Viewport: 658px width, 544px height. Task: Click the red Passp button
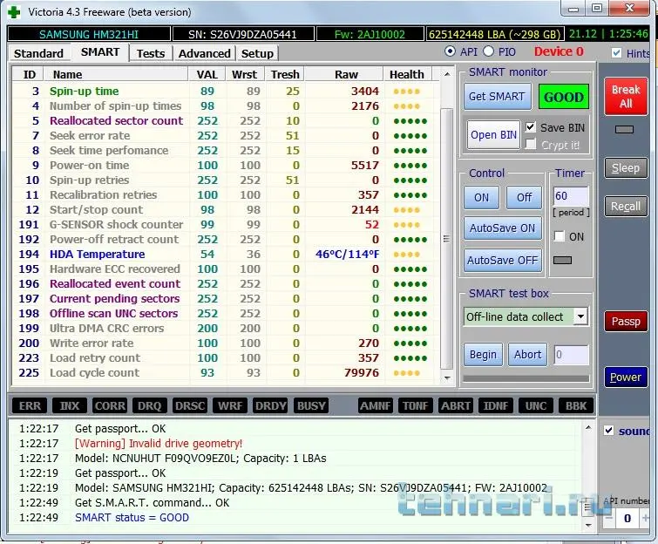[625, 321]
